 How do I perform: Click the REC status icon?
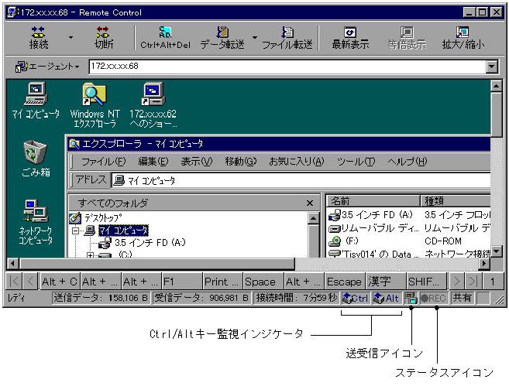433,298
